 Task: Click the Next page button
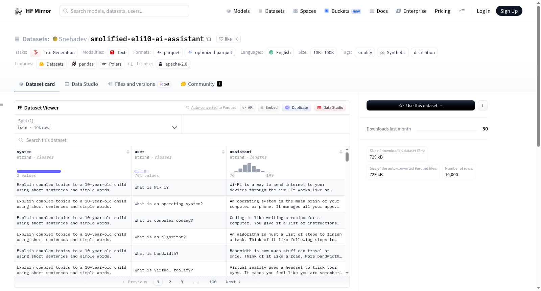coord(233,282)
